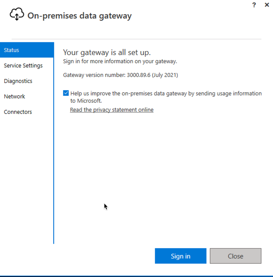Open 'Read the privacy statement online' link
The height and width of the screenshot is (277, 273).
tap(112, 110)
